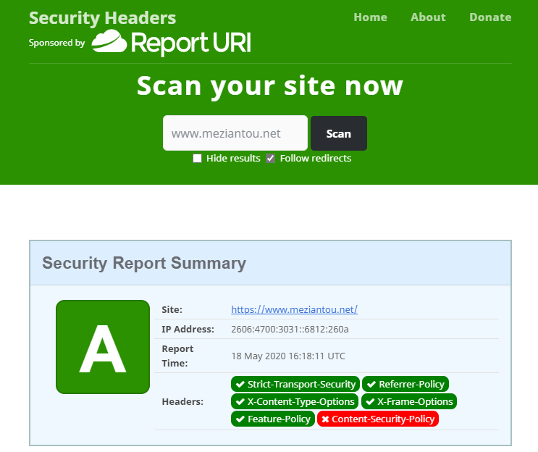
Task: Enable the Hide results checkbox
Action: (x=197, y=159)
